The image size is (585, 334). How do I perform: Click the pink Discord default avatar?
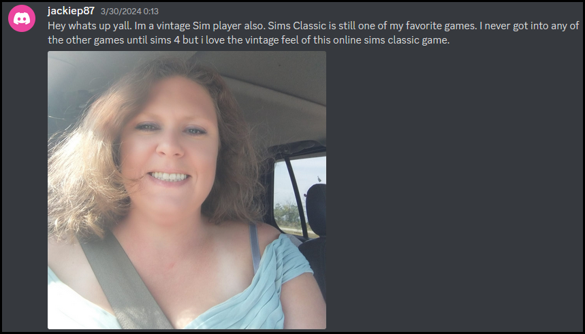point(22,18)
